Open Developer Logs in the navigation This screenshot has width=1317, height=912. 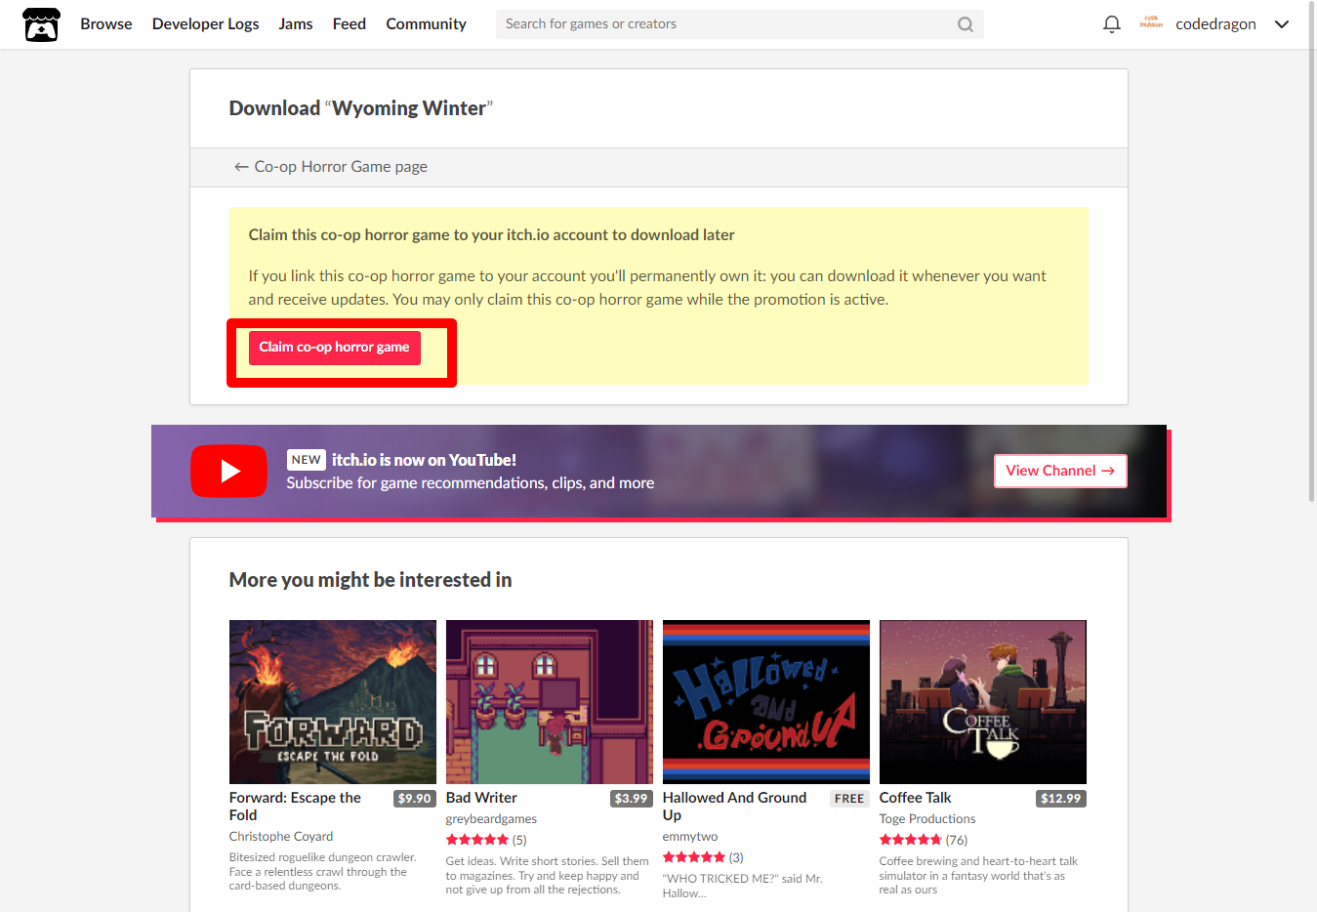(x=205, y=24)
